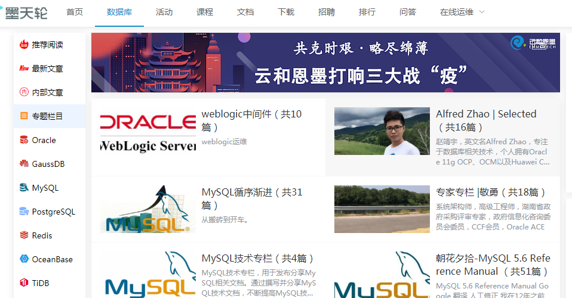Open 朝花夕拾-MySQL 5.6 Reference Manual title

[493, 265]
